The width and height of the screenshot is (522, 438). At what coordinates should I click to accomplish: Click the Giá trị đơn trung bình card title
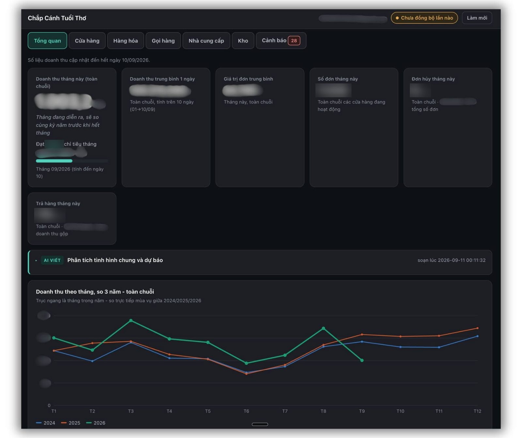point(248,79)
